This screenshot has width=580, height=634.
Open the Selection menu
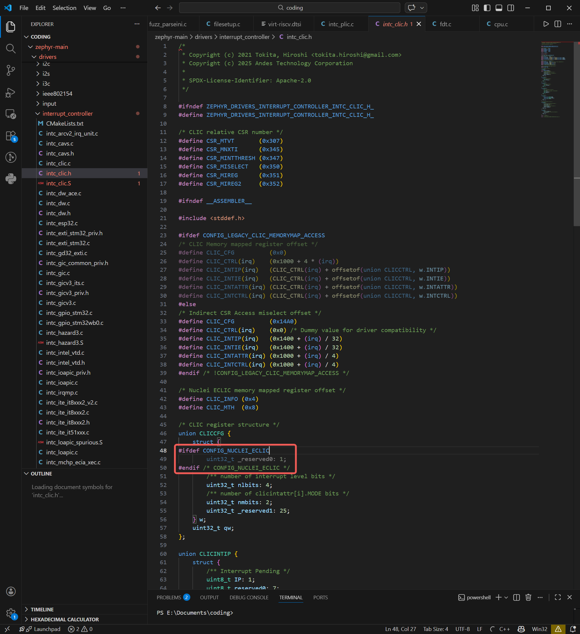(64, 8)
